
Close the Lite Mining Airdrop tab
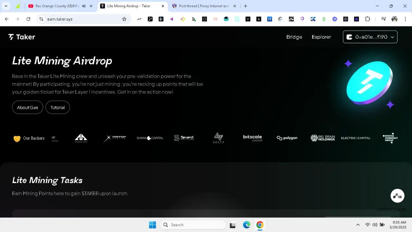pyautogui.click(x=163, y=6)
